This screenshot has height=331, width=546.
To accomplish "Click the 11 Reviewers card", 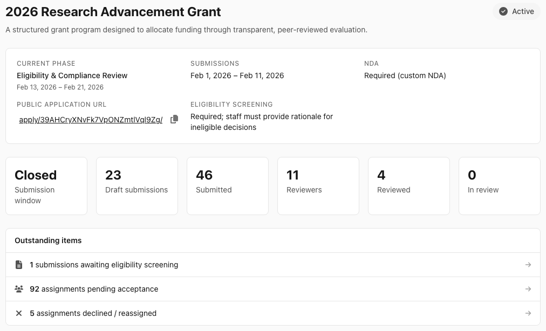I will (x=318, y=185).
